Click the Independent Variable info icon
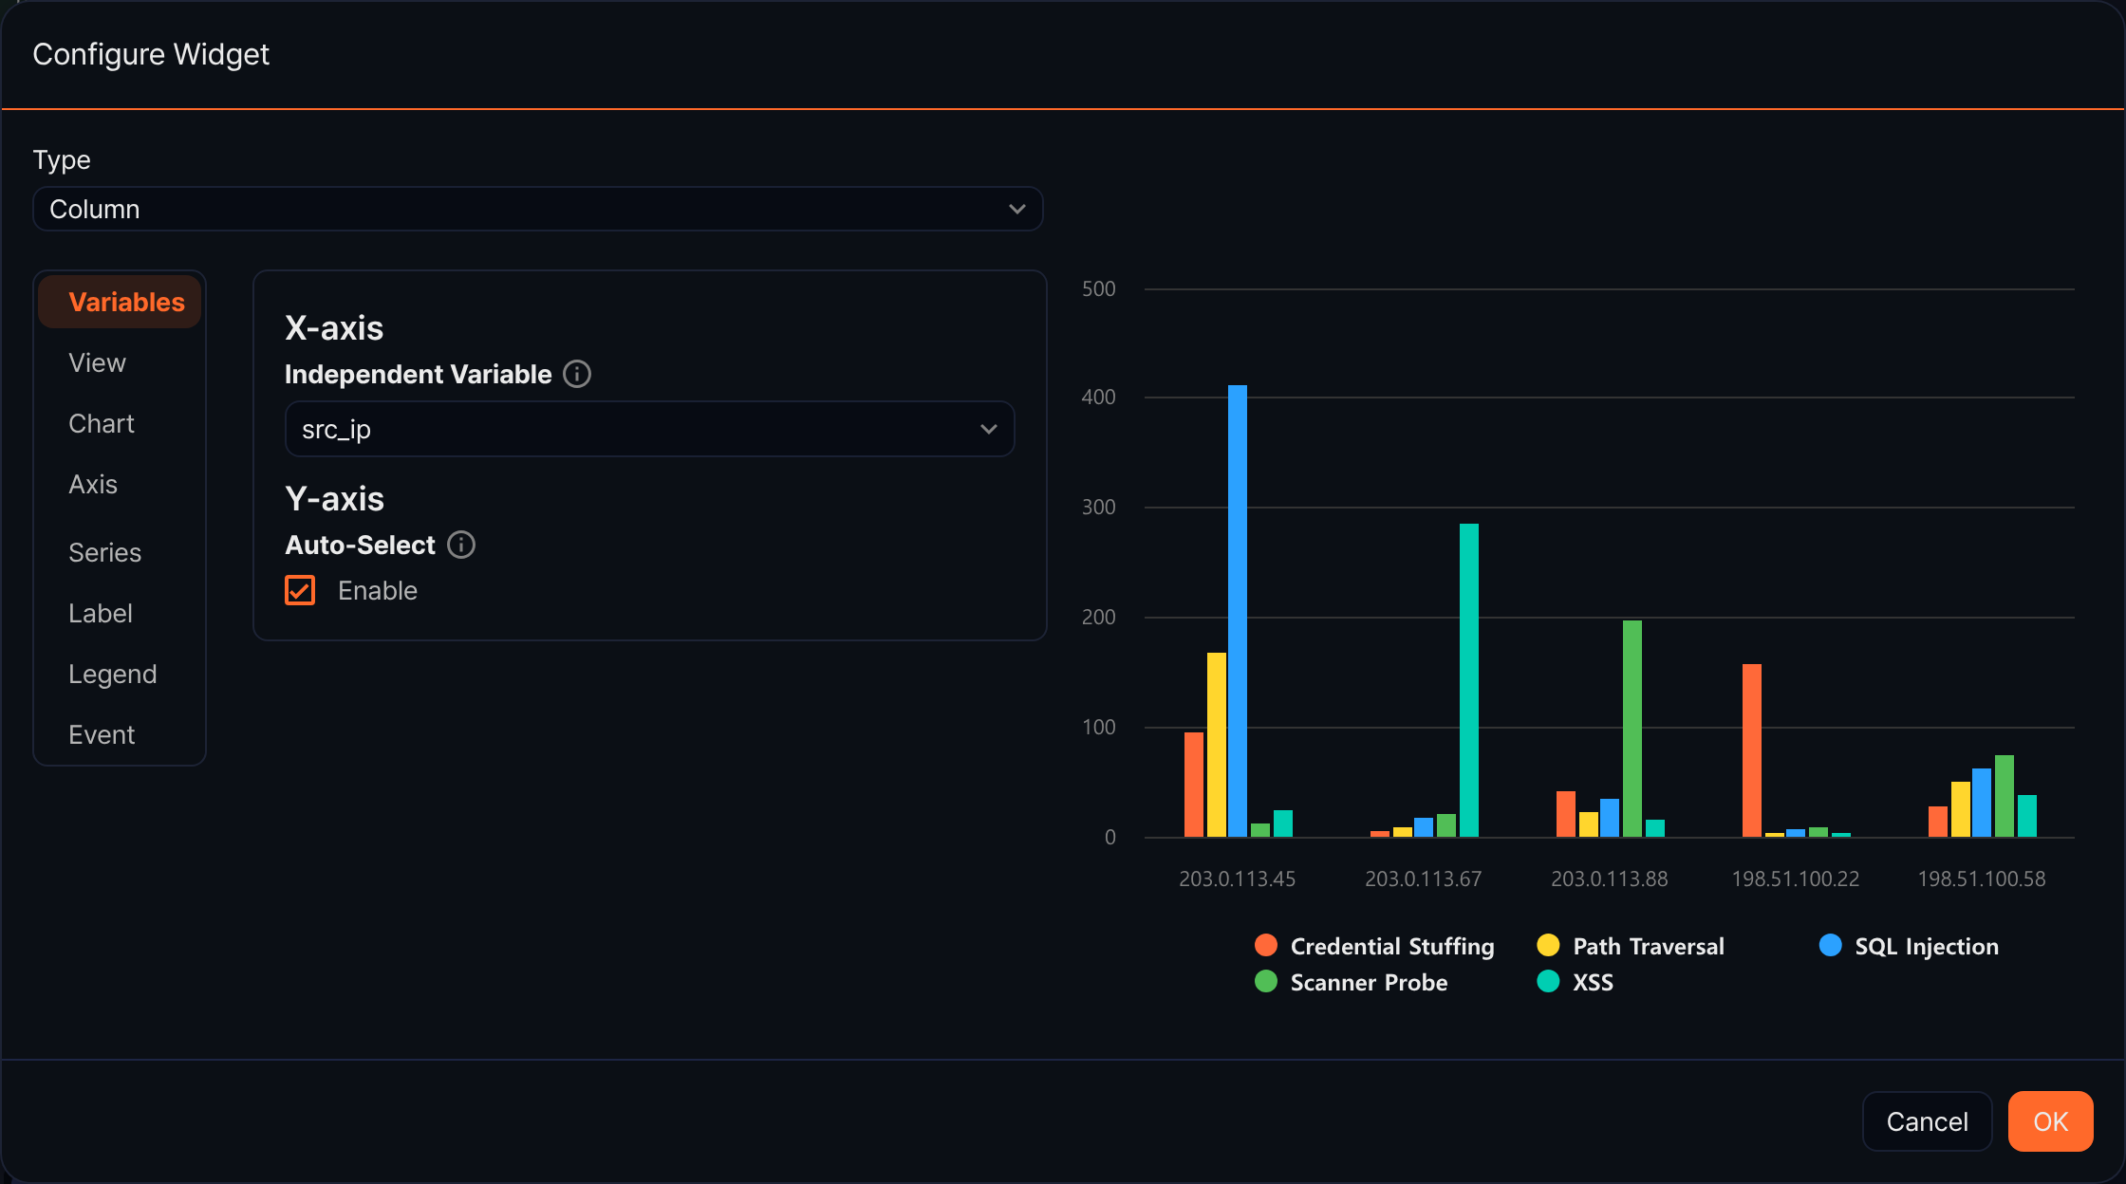2126x1184 pixels. 577,374
